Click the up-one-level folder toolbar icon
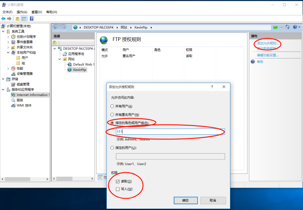Viewport: 303px width, 210px height. tap(17, 19)
